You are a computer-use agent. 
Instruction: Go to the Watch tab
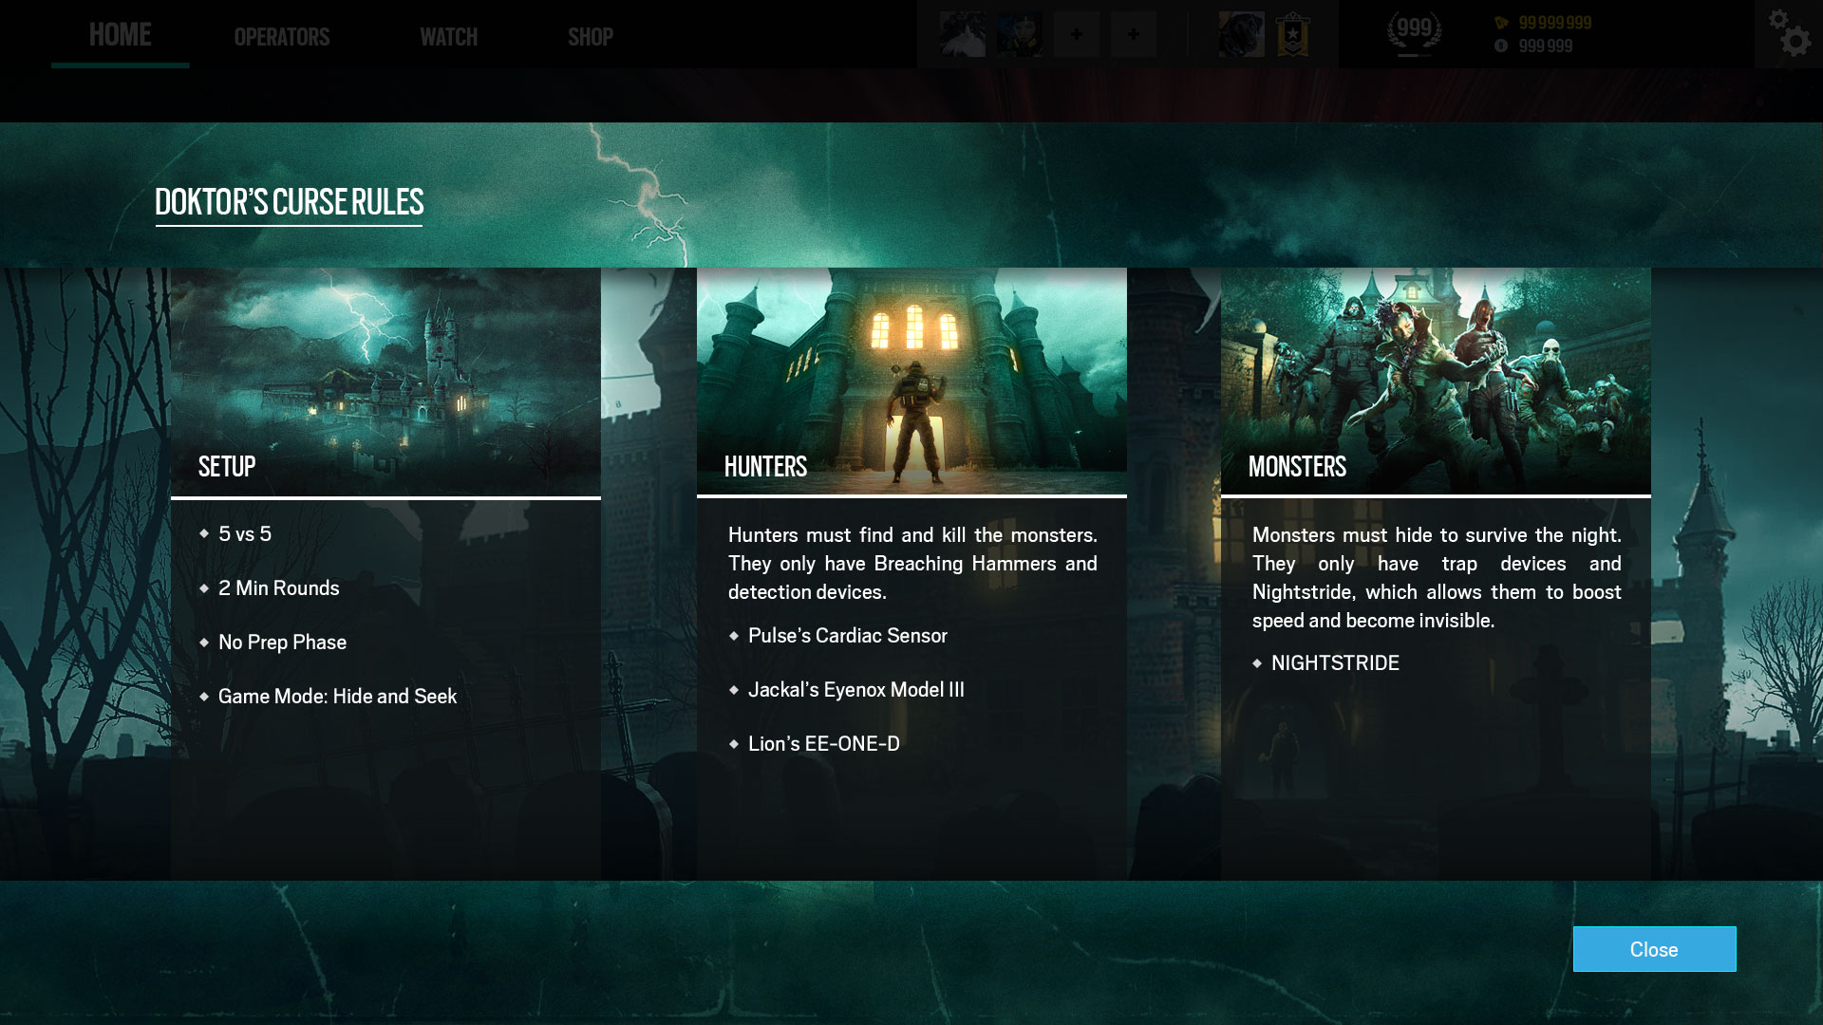[x=448, y=37]
